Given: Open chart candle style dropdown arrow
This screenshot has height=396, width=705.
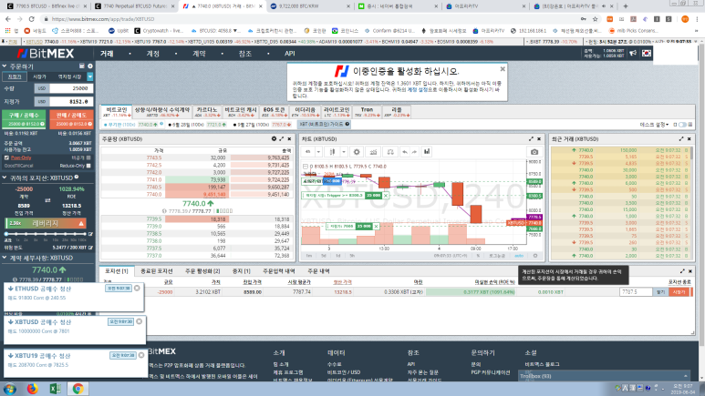Looking at the screenshot, I should pos(344,152).
